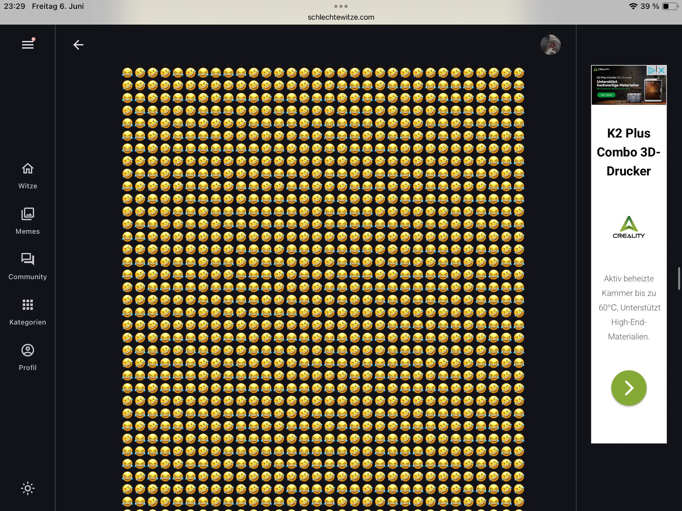This screenshot has height=511, width=682.
Task: Click the user avatar picture
Action: (x=550, y=45)
